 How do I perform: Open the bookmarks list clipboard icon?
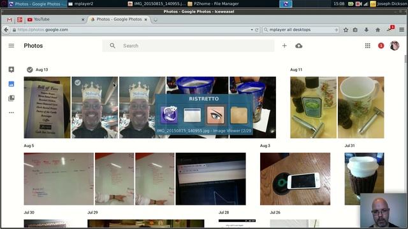point(355,30)
